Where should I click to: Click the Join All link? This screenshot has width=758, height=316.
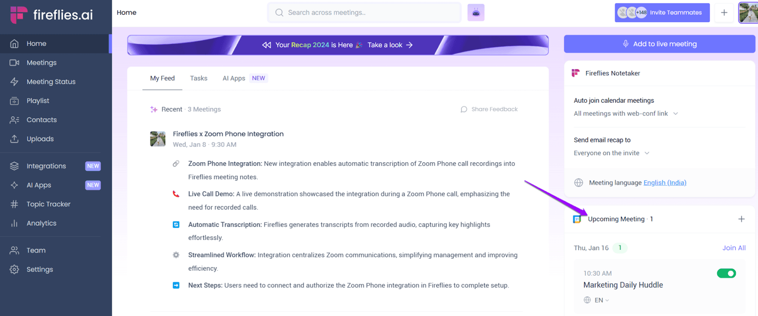[734, 248]
